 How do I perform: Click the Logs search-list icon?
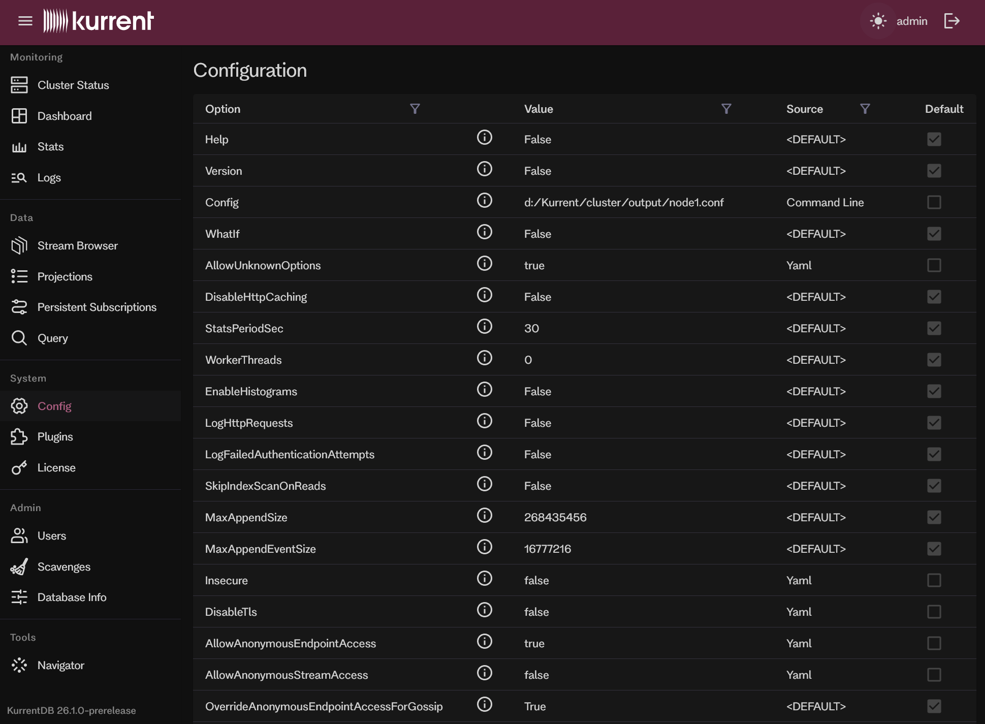pyautogui.click(x=19, y=177)
